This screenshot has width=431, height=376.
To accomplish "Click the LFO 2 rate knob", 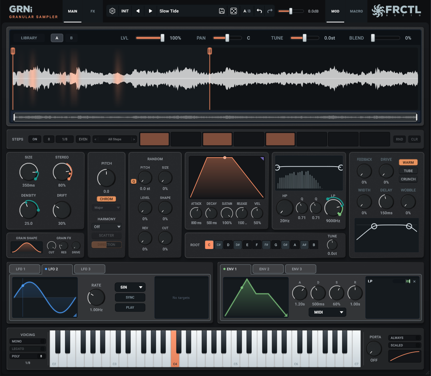I will (x=96, y=297).
